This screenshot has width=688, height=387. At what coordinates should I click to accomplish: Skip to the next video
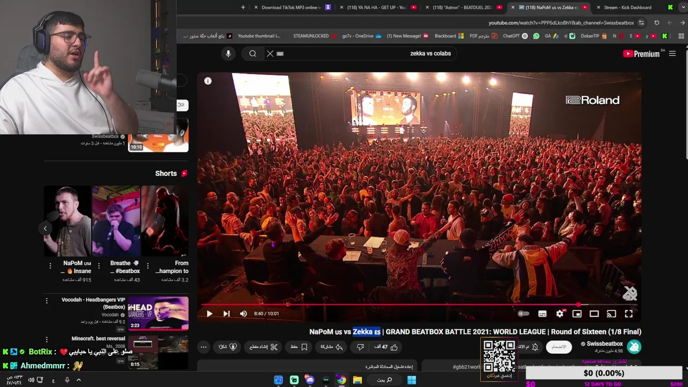[226, 314]
